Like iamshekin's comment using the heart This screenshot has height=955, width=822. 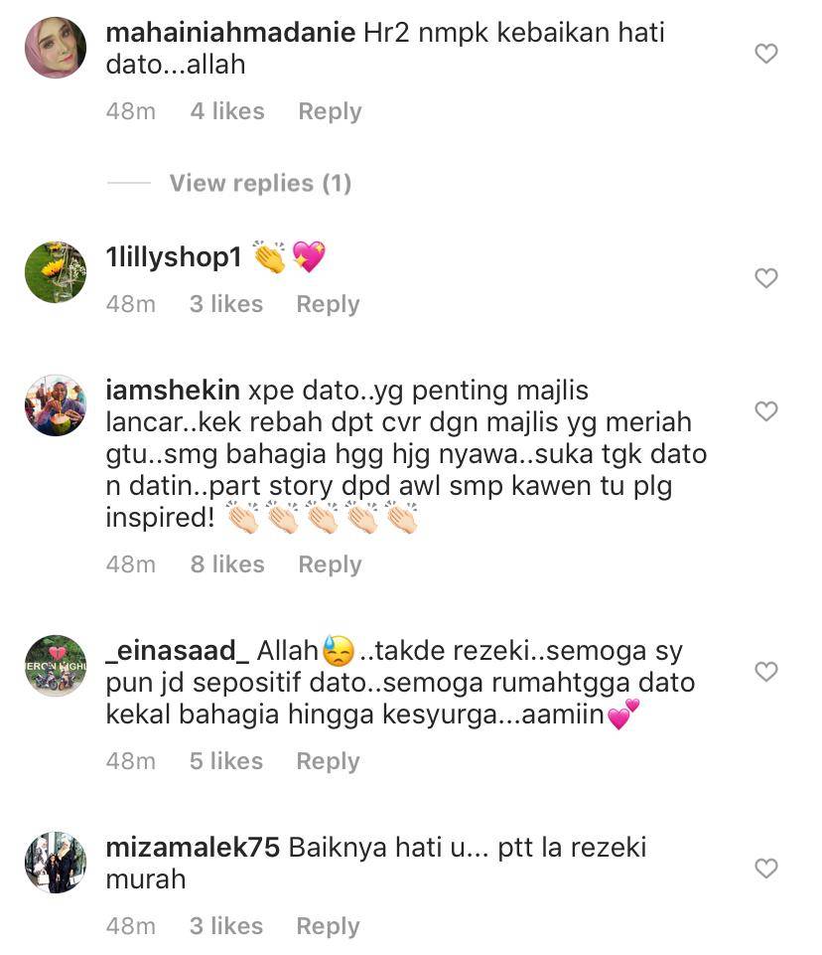click(766, 411)
